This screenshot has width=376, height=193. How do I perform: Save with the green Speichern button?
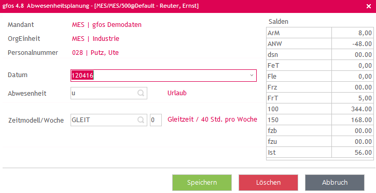click(x=202, y=183)
